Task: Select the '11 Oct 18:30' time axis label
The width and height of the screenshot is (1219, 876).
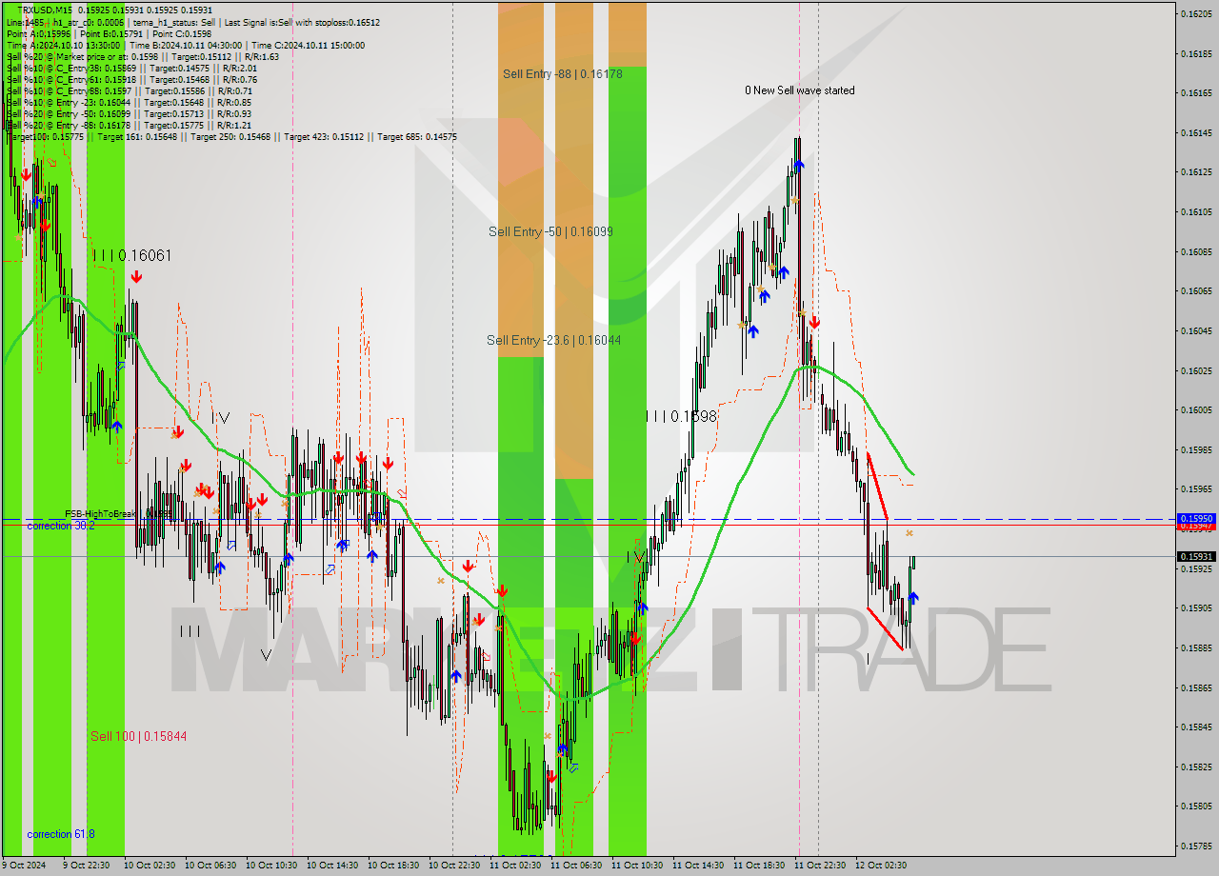Action: (759, 866)
